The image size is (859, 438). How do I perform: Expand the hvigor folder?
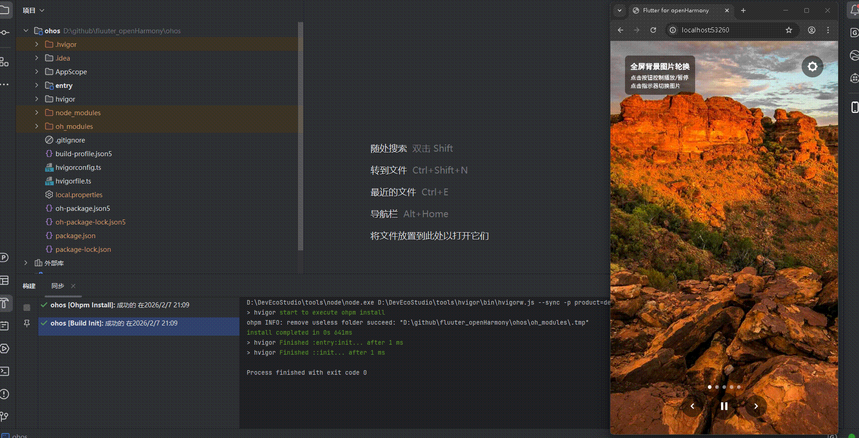click(x=37, y=99)
